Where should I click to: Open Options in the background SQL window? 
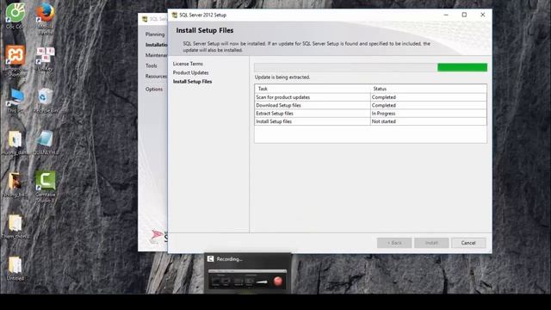(x=154, y=90)
